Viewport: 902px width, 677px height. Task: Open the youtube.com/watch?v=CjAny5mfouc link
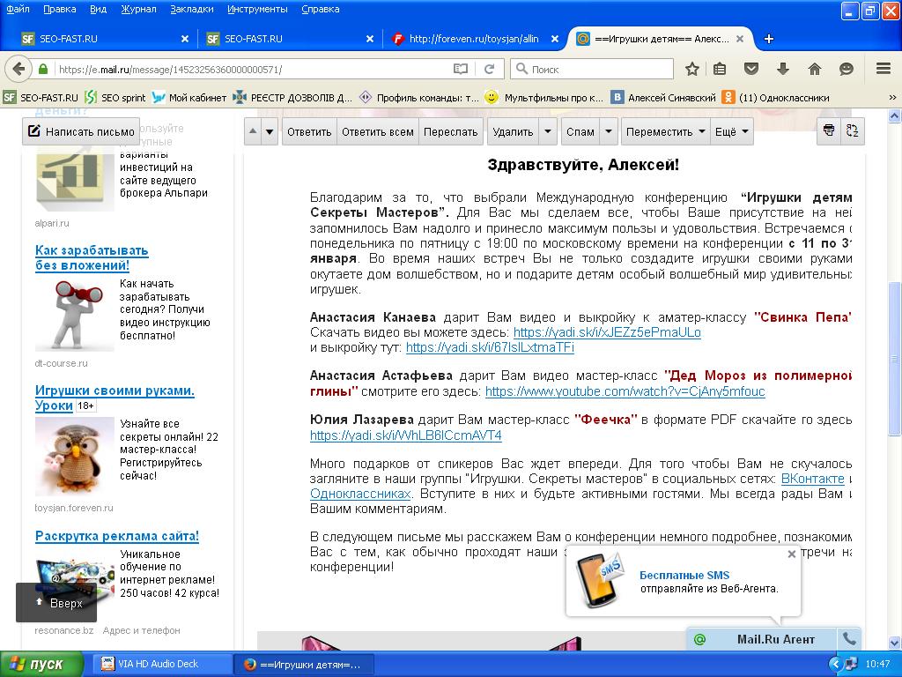click(625, 391)
